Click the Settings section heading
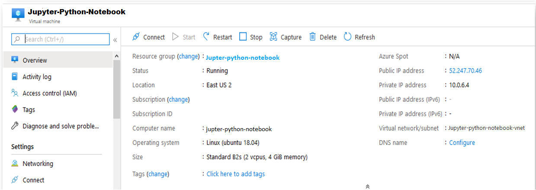This screenshot has height=190, width=536. coord(22,147)
